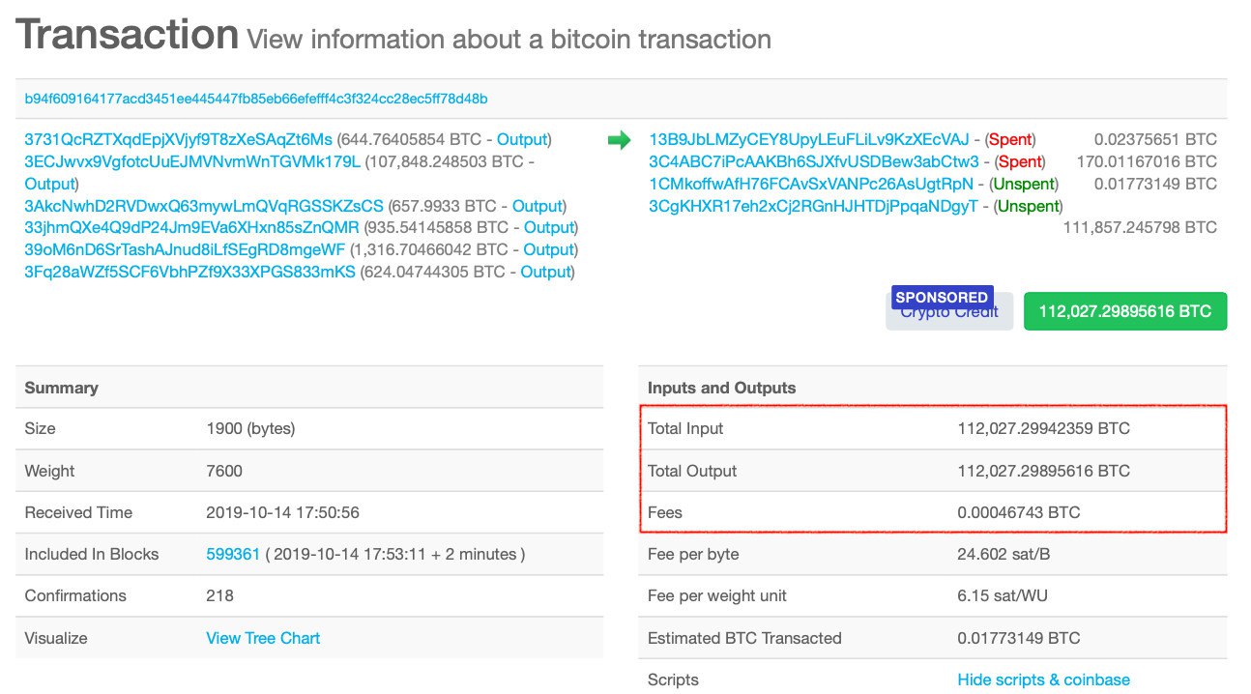Screen dimensions: 1251x694
Task: Open block 599361 link
Action: coord(233,554)
